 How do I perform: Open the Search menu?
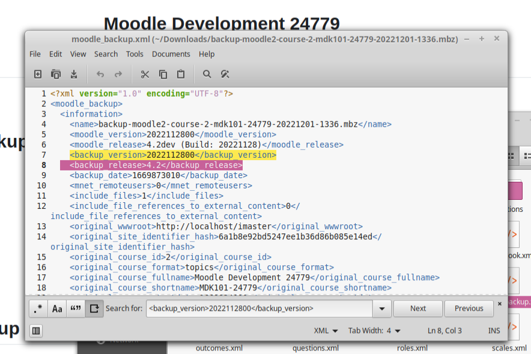coord(106,54)
